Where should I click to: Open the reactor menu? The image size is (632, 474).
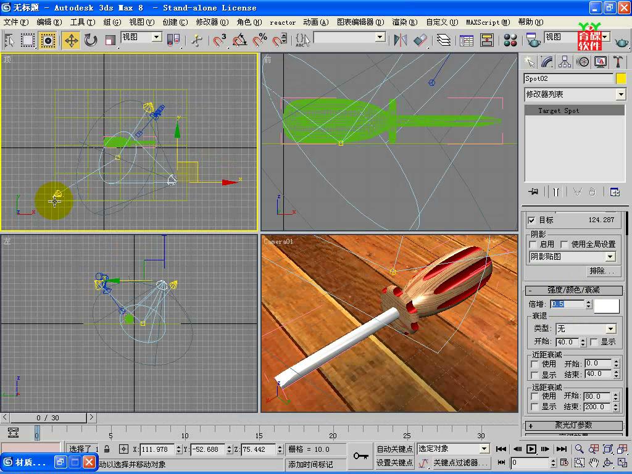point(283,23)
